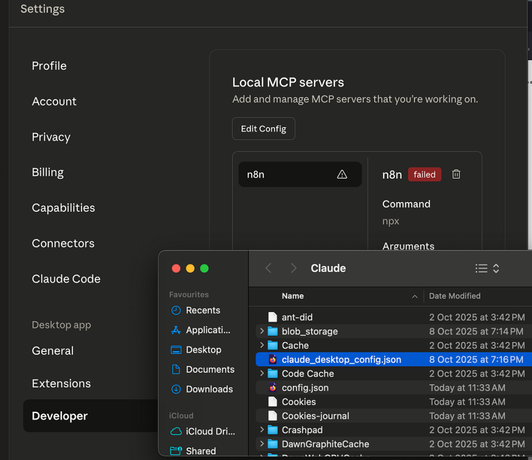This screenshot has height=460, width=532.
Task: Click the n8n server warning triangle icon
Action: pos(342,174)
